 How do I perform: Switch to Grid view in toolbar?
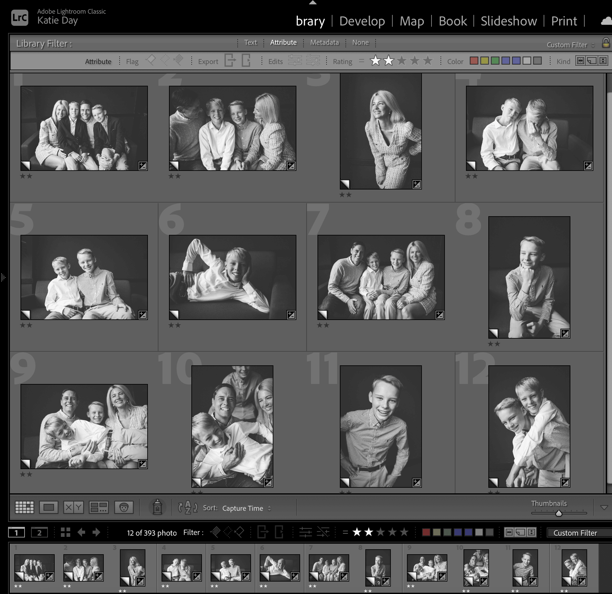[x=24, y=507]
